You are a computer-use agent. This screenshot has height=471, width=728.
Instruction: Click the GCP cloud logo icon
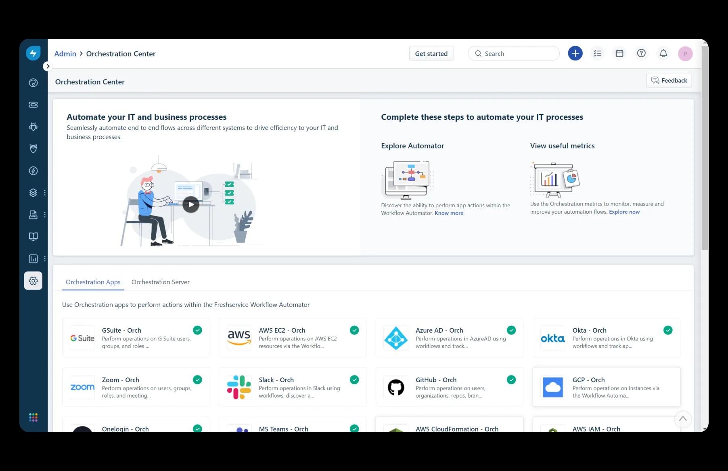pos(553,388)
